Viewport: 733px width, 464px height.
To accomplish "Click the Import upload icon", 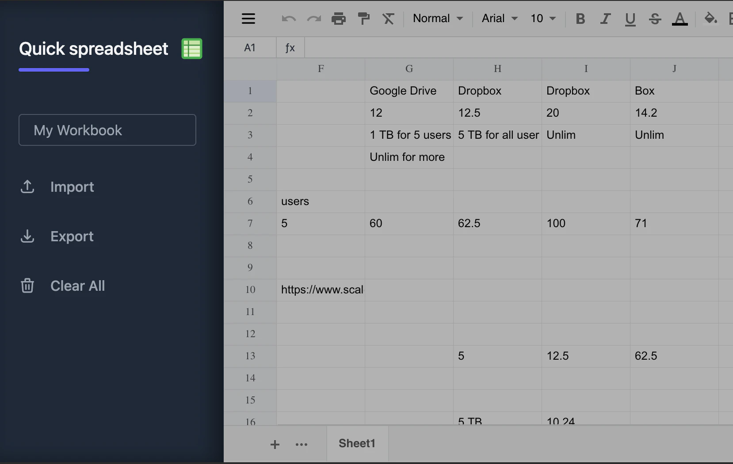I will click(27, 187).
